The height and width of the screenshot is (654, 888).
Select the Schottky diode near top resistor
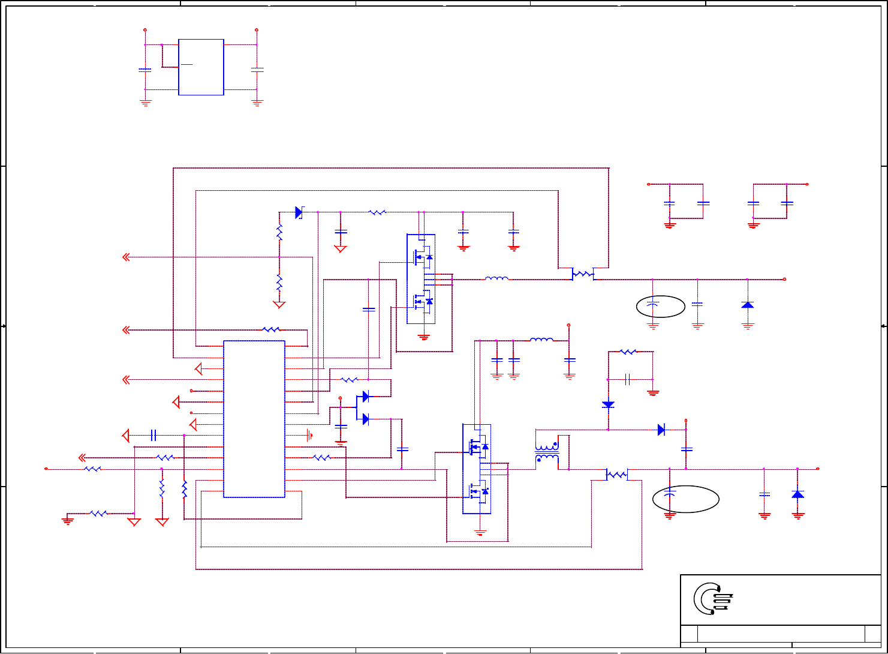pos(299,212)
